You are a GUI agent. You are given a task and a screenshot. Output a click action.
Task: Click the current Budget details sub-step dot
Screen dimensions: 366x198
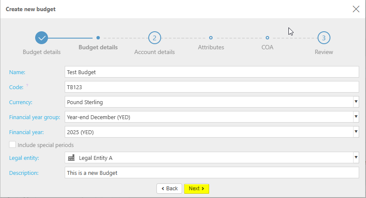[98, 38]
